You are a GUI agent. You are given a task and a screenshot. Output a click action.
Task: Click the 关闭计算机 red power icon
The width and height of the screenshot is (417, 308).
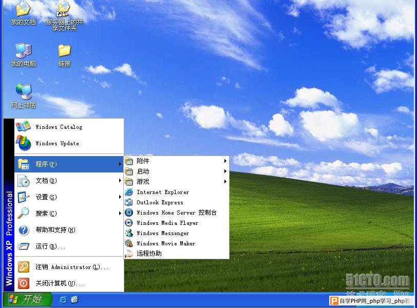(24, 283)
